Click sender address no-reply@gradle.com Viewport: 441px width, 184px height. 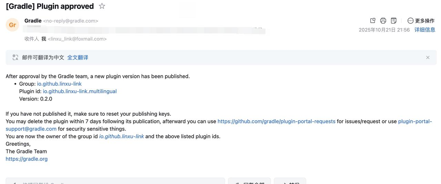point(71,21)
